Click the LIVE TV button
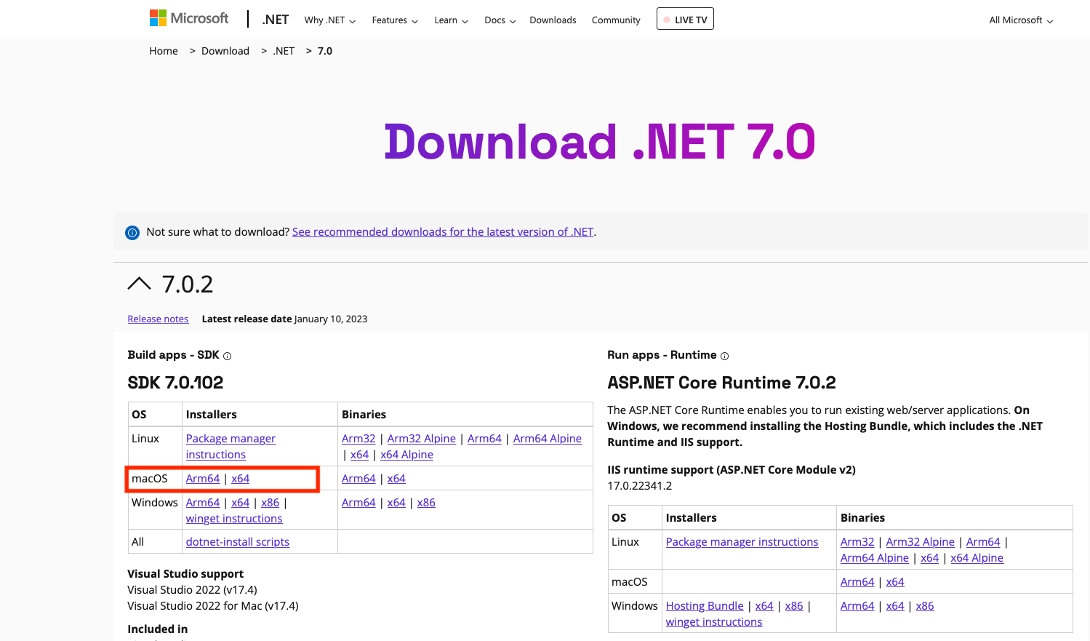The height and width of the screenshot is (641, 1090). point(684,18)
